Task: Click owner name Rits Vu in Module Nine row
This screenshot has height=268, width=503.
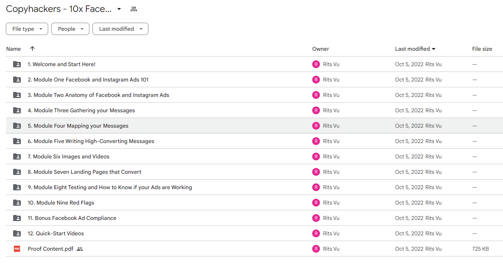Action: pos(331,203)
